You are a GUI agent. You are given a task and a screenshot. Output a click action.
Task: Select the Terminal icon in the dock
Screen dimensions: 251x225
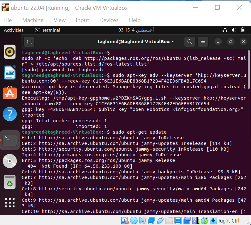pos(10,140)
